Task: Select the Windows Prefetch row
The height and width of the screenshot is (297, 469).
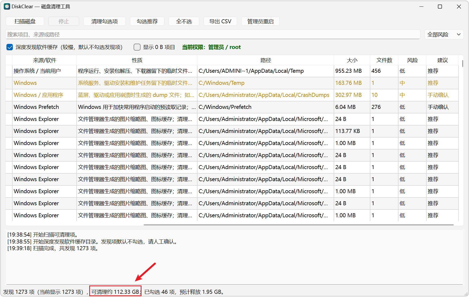Action: click(x=232, y=107)
